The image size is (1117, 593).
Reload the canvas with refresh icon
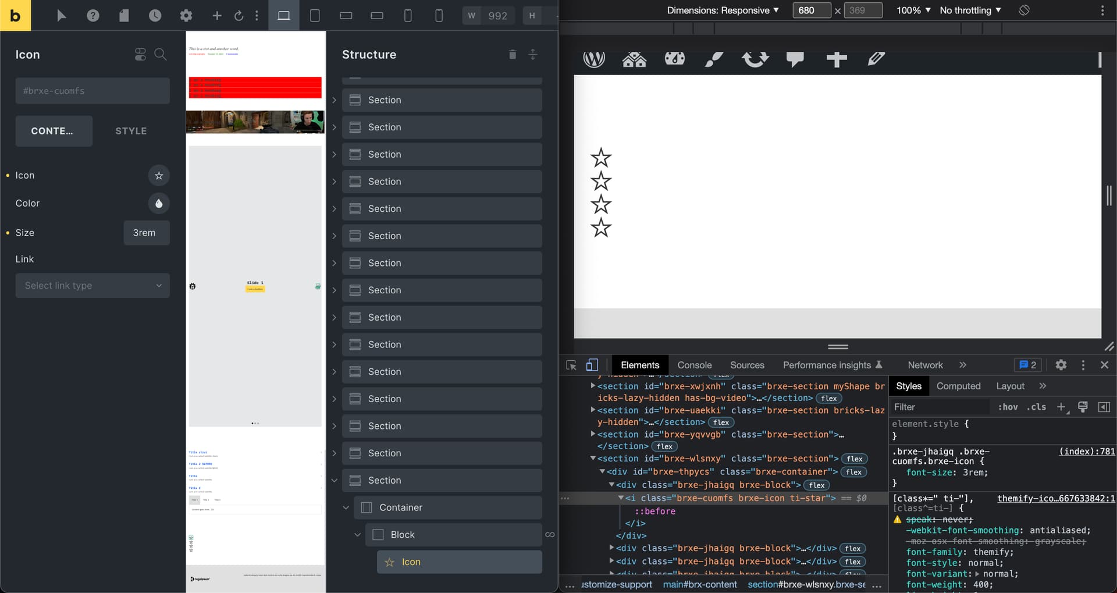pos(239,16)
